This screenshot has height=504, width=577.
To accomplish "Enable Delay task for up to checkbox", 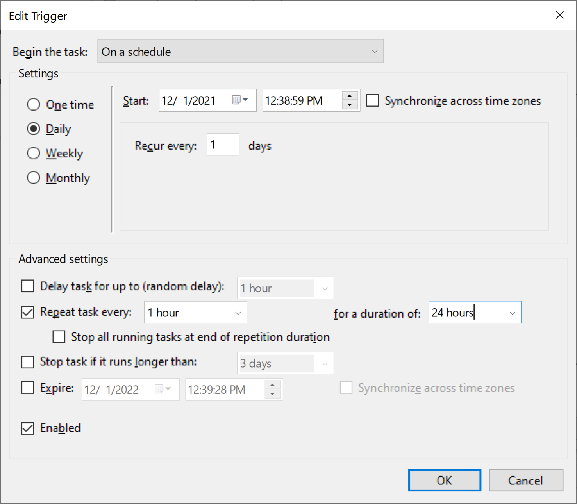I will 27,286.
